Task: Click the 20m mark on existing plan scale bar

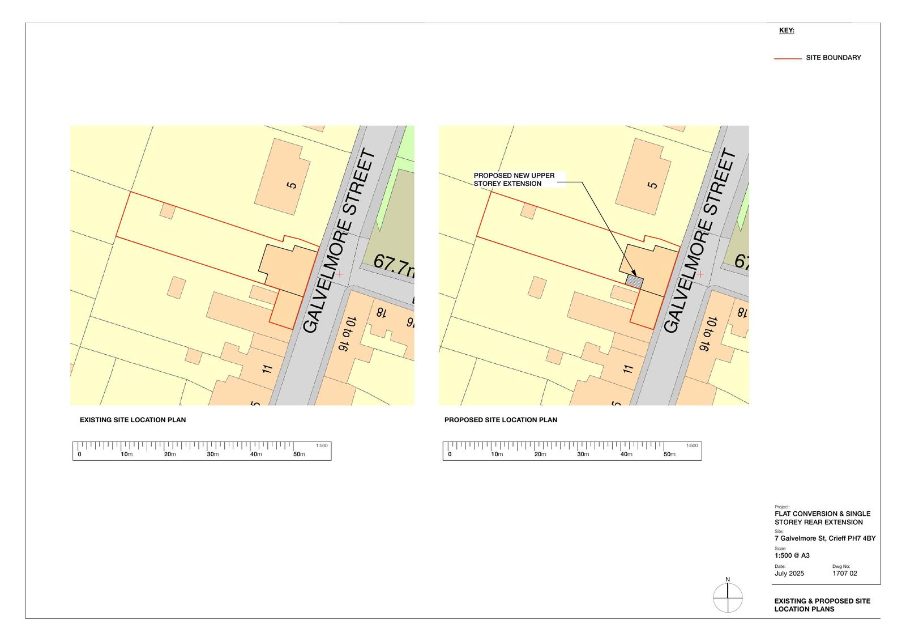Action: (x=169, y=454)
